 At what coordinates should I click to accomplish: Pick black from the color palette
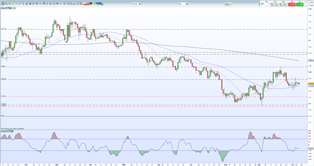coord(91,3)
